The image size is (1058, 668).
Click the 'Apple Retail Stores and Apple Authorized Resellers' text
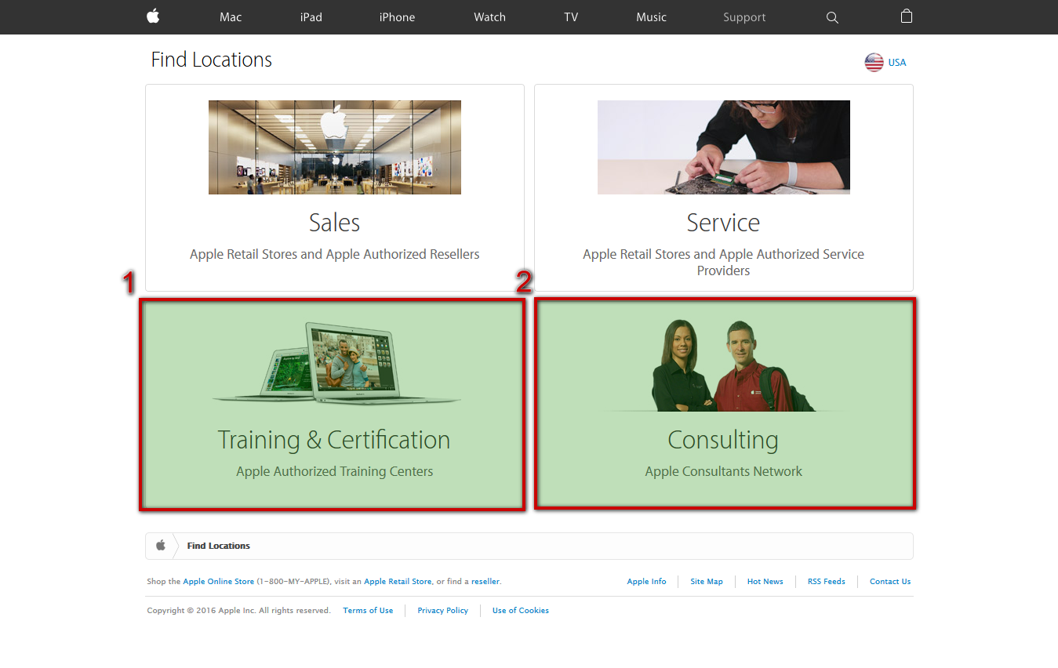[x=335, y=254]
